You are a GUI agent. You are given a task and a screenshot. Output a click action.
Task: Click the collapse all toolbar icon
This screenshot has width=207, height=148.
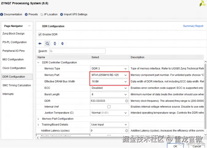(55, 44)
